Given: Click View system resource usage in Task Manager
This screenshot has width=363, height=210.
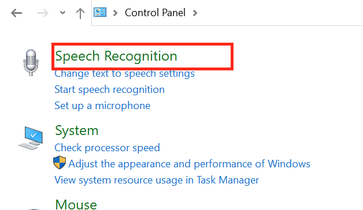Looking at the screenshot, I should 157,180.
